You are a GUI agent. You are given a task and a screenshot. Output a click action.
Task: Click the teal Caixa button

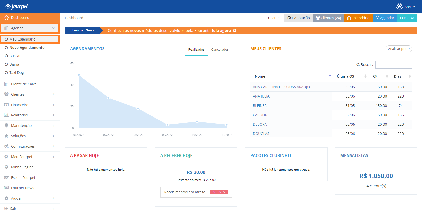(407, 18)
